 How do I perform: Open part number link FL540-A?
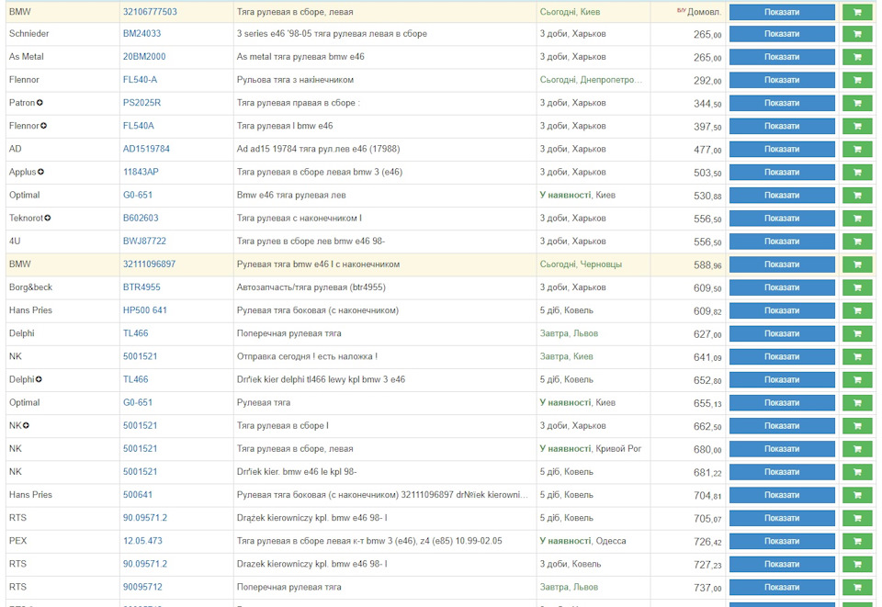click(x=140, y=80)
